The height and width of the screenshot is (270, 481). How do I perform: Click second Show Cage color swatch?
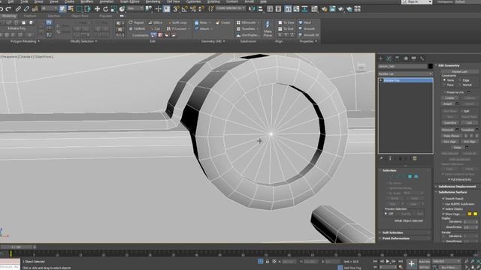pyautogui.click(x=475, y=214)
